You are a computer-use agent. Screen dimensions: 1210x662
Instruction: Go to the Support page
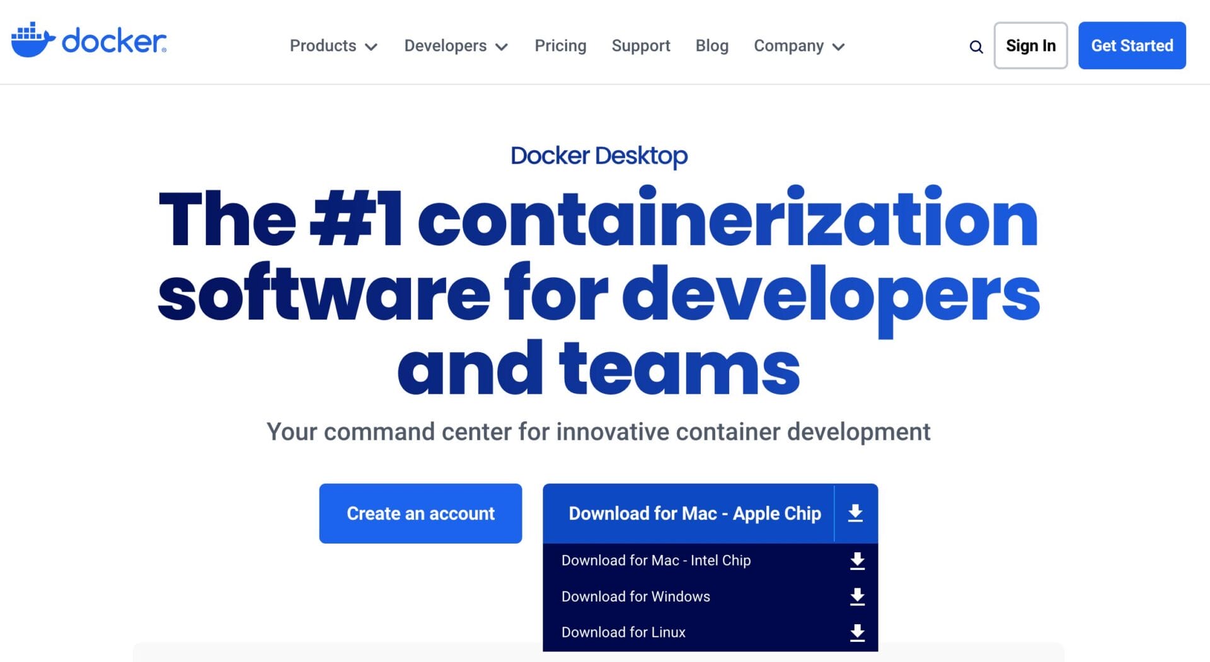pos(640,46)
